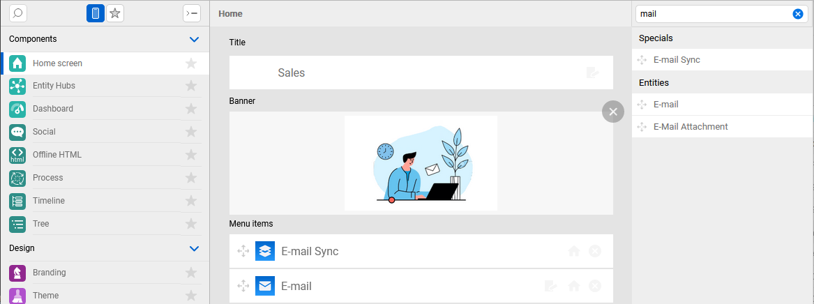Click the edit icon beside Sales title

tap(593, 73)
